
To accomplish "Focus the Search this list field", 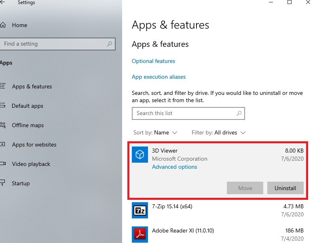I will (x=188, y=113).
